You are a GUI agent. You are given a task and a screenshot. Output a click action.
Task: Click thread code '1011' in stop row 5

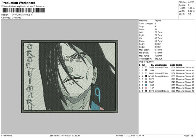coord(173,79)
